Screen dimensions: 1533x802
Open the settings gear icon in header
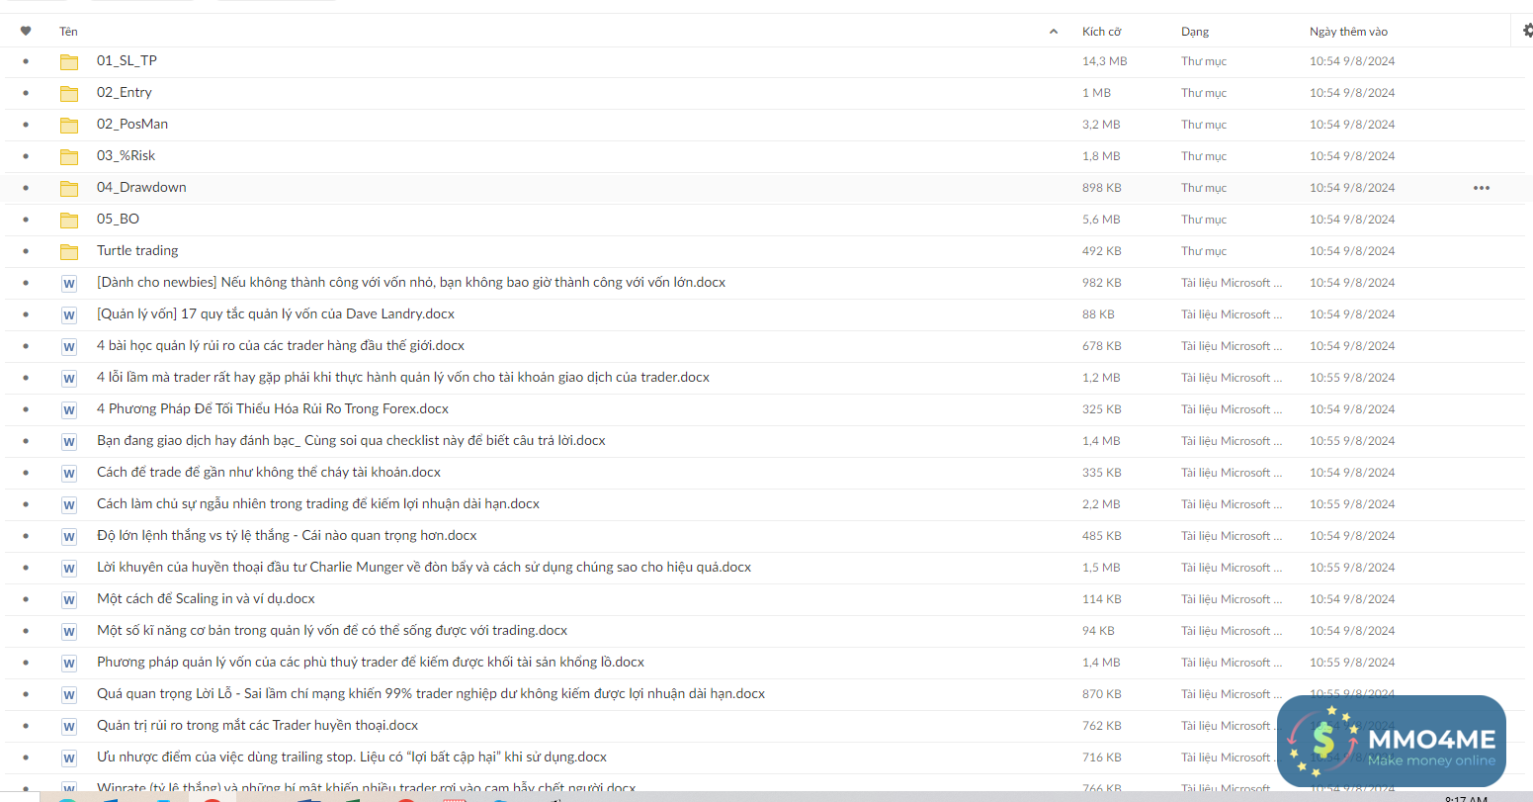[x=1528, y=31]
